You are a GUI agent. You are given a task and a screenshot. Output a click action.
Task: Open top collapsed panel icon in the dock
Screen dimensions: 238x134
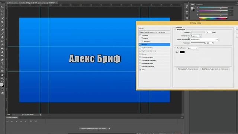click(x=187, y=7)
